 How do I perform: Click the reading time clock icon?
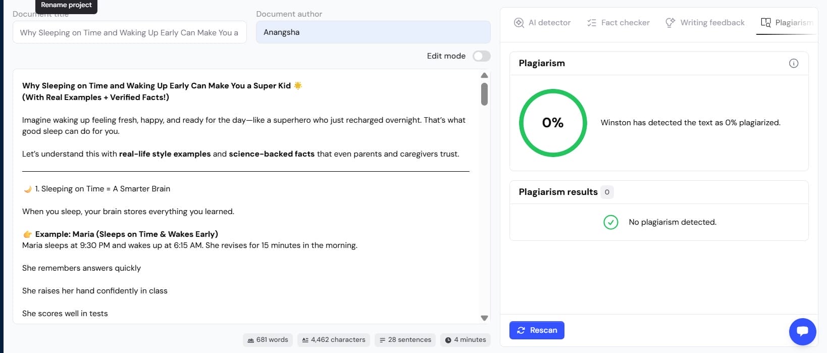coord(448,340)
